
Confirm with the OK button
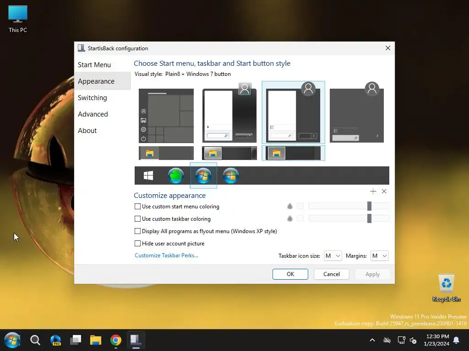[x=290, y=274]
